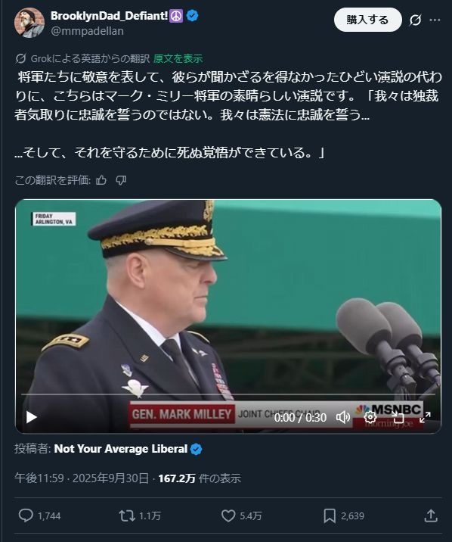Screen dimensions: 452x542
Task: Play the Mark Milley video
Action: point(32,417)
